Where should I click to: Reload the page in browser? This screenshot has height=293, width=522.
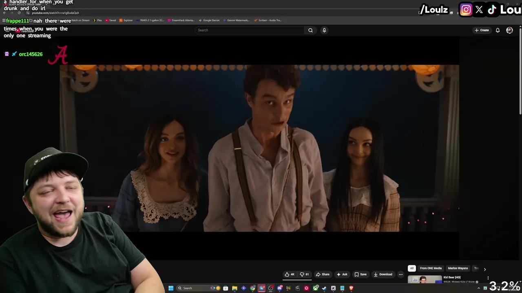(19, 13)
